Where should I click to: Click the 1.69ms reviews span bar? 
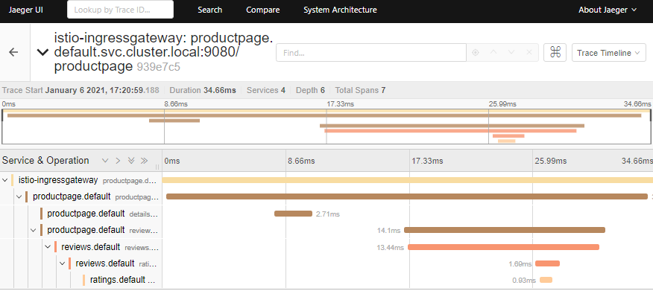coord(548,263)
